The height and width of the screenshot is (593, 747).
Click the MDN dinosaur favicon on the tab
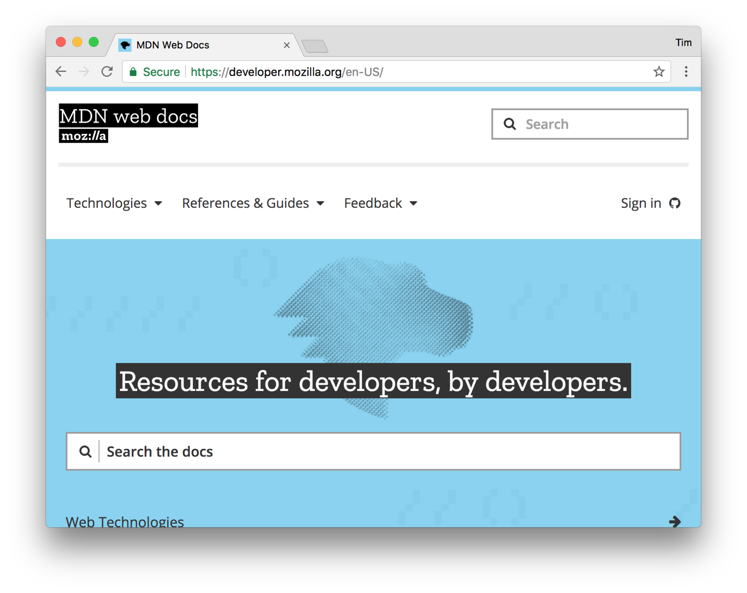(125, 45)
